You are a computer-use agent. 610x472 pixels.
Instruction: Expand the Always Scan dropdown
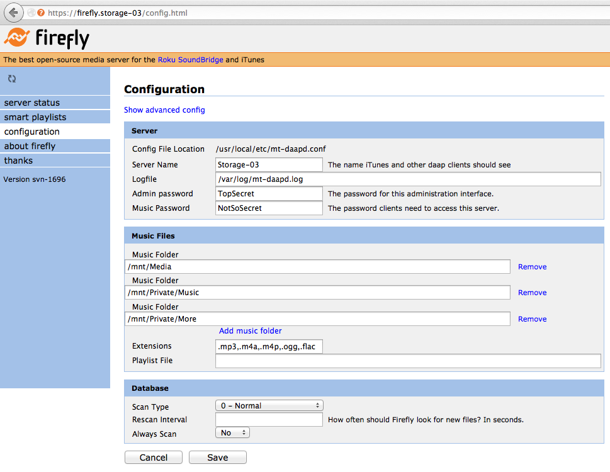coord(232,433)
